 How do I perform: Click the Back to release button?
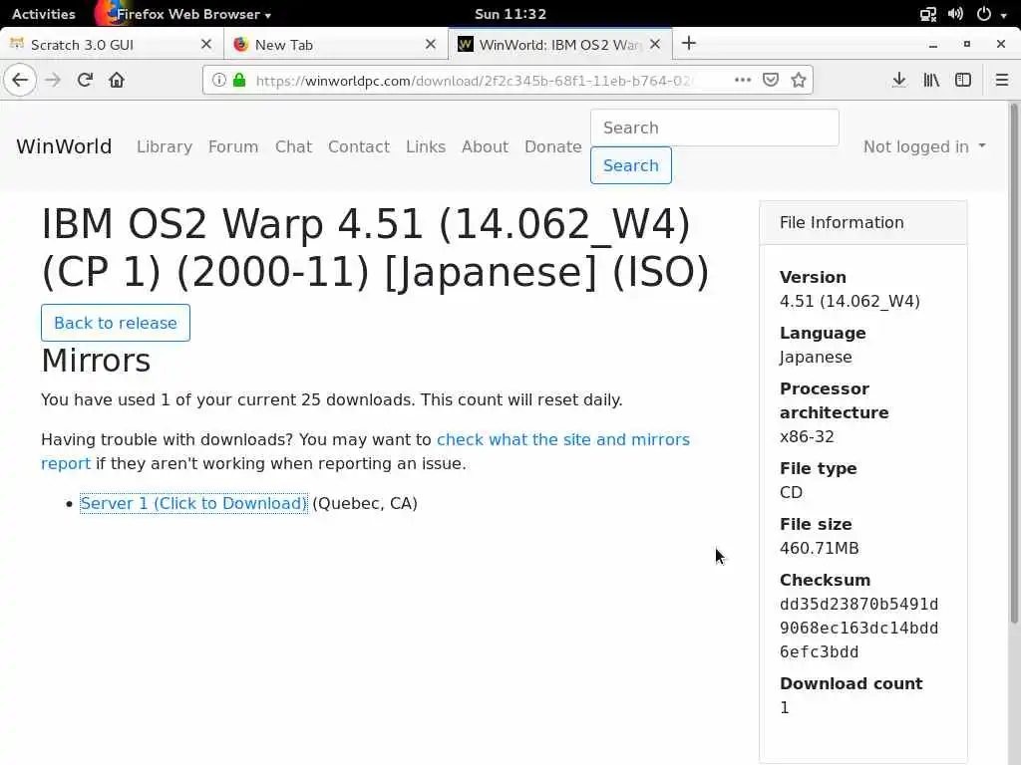[116, 323]
